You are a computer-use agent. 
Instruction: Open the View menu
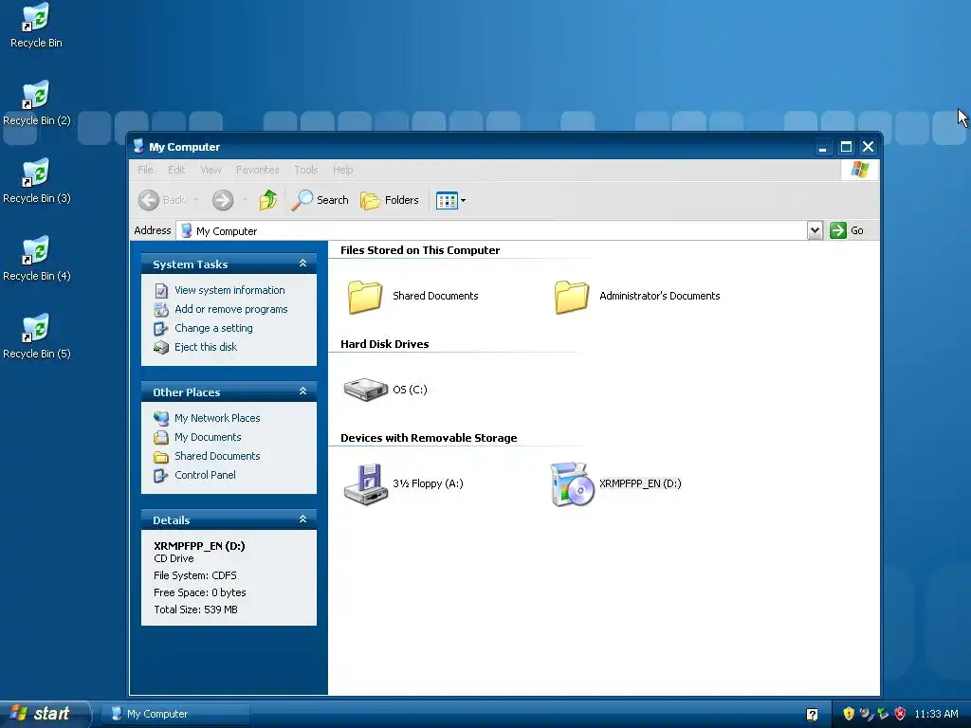point(211,170)
